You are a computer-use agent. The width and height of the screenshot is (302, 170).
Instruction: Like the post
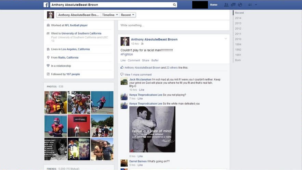click(x=123, y=60)
